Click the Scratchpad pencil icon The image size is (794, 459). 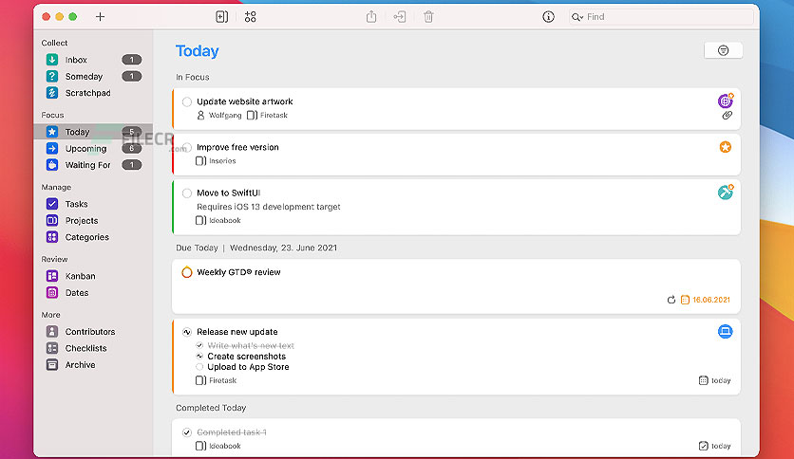52,93
